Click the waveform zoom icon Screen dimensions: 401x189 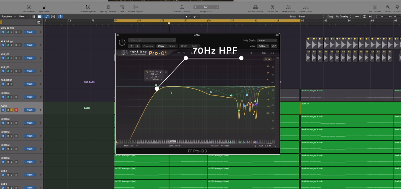pyautogui.click(x=357, y=16)
